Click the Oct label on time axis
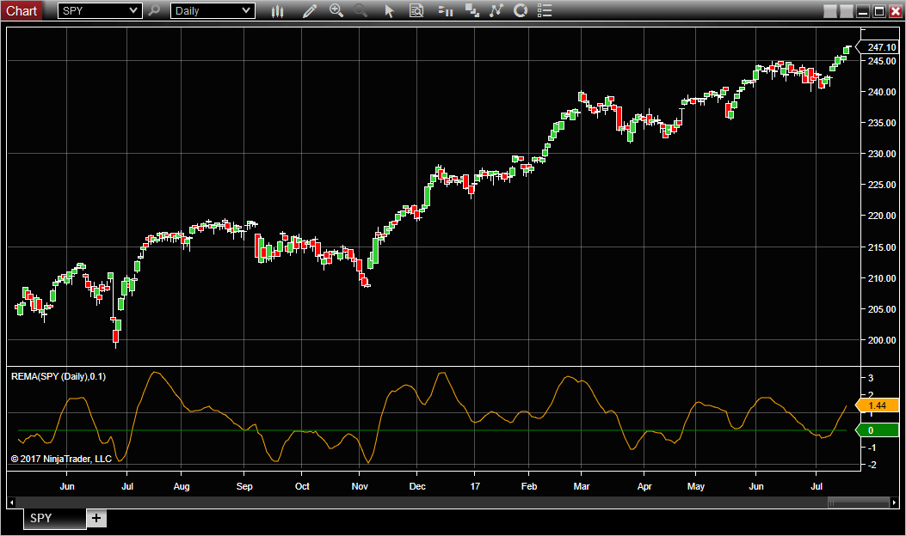 point(302,486)
